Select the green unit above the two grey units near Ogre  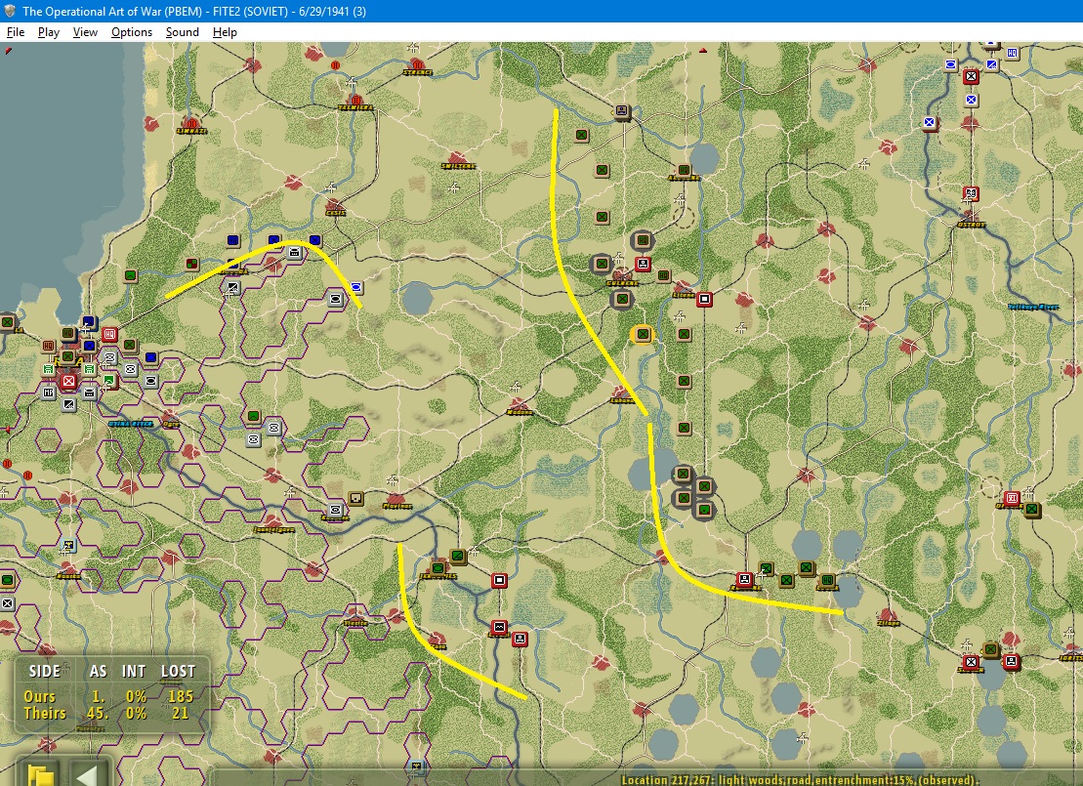tap(254, 416)
